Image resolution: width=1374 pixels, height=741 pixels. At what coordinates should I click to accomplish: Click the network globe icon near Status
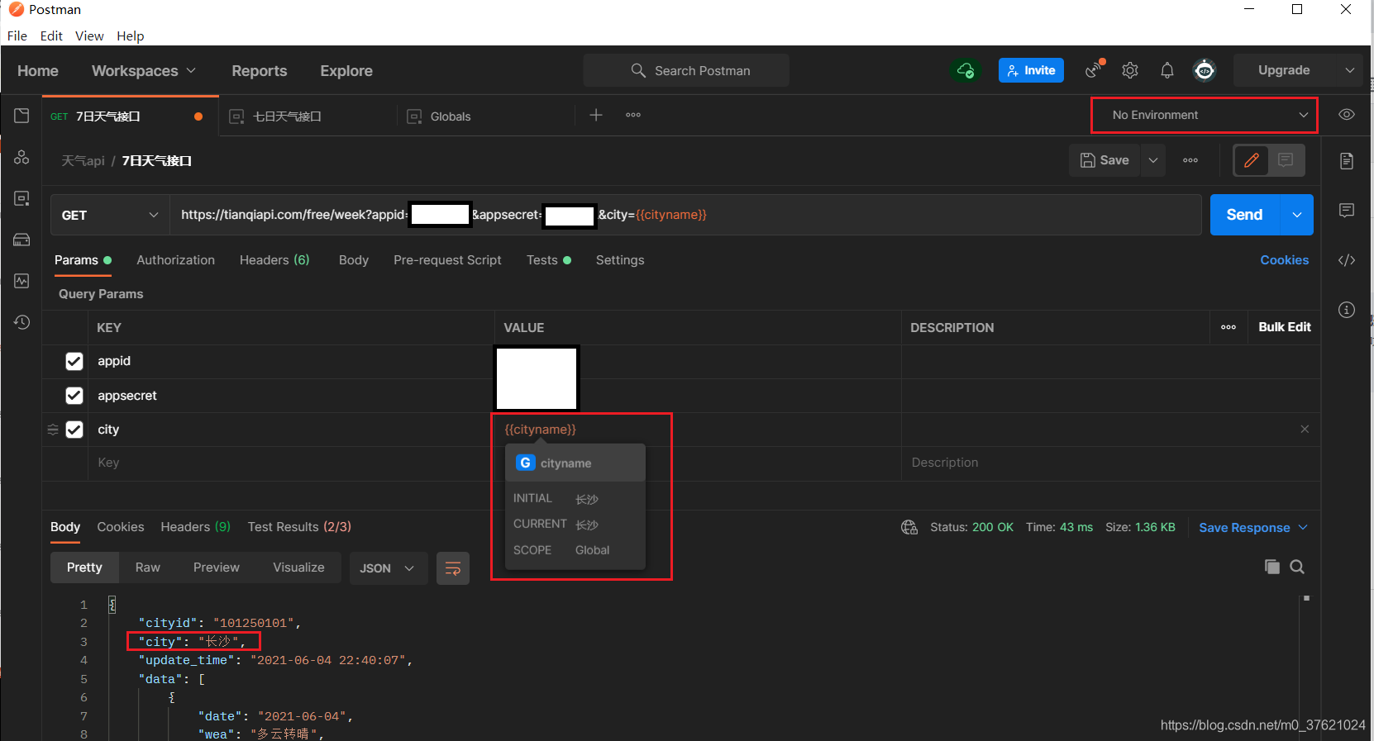pos(909,527)
